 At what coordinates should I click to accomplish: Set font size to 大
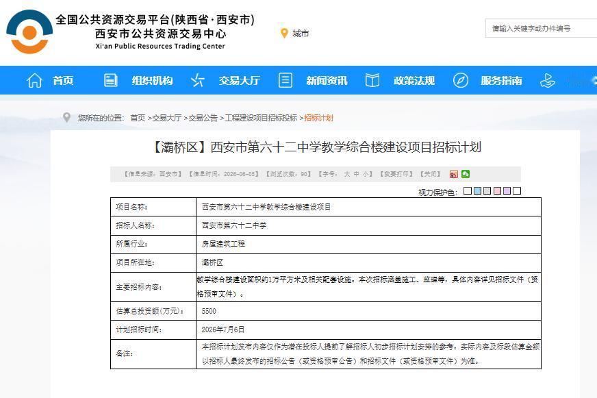pyautogui.click(x=347, y=174)
